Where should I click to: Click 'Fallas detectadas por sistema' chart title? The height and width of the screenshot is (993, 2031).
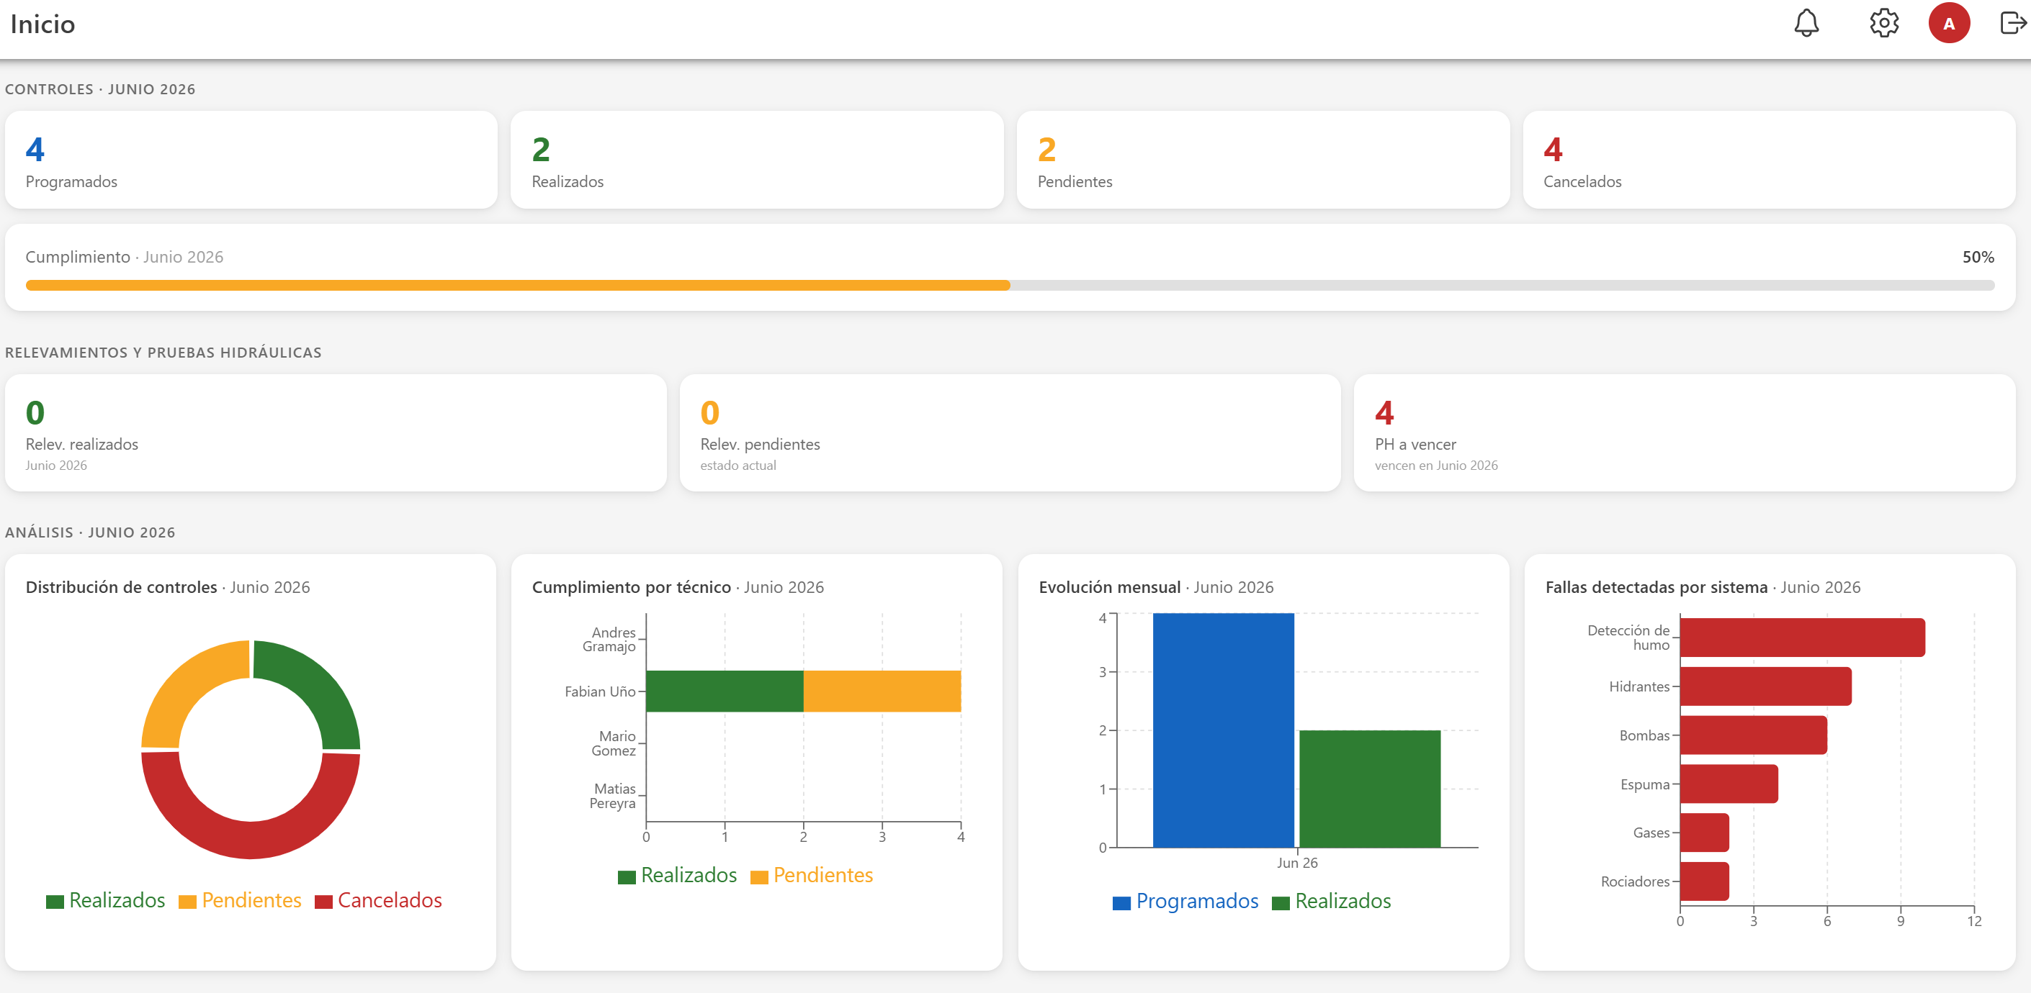coord(1656,586)
